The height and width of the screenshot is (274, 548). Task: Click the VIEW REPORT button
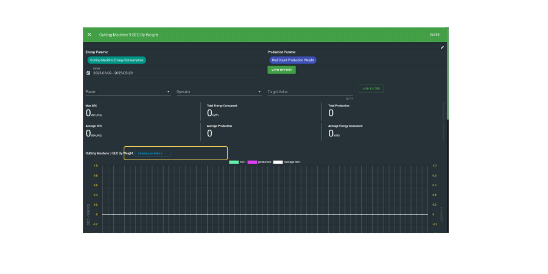pyautogui.click(x=281, y=70)
